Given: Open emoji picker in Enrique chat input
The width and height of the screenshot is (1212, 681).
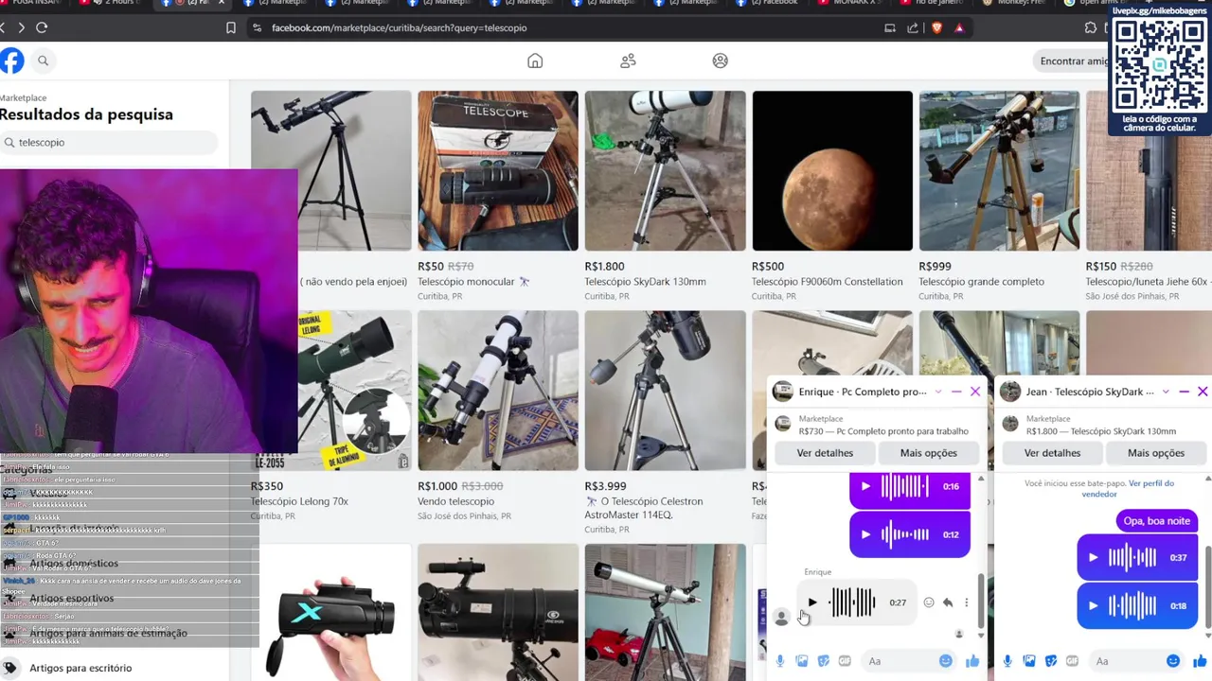Looking at the screenshot, I should click(945, 661).
